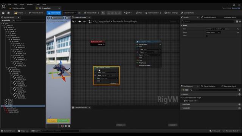Open the viewport options hamburger menu
242x136 pixels.
pos(48,18)
